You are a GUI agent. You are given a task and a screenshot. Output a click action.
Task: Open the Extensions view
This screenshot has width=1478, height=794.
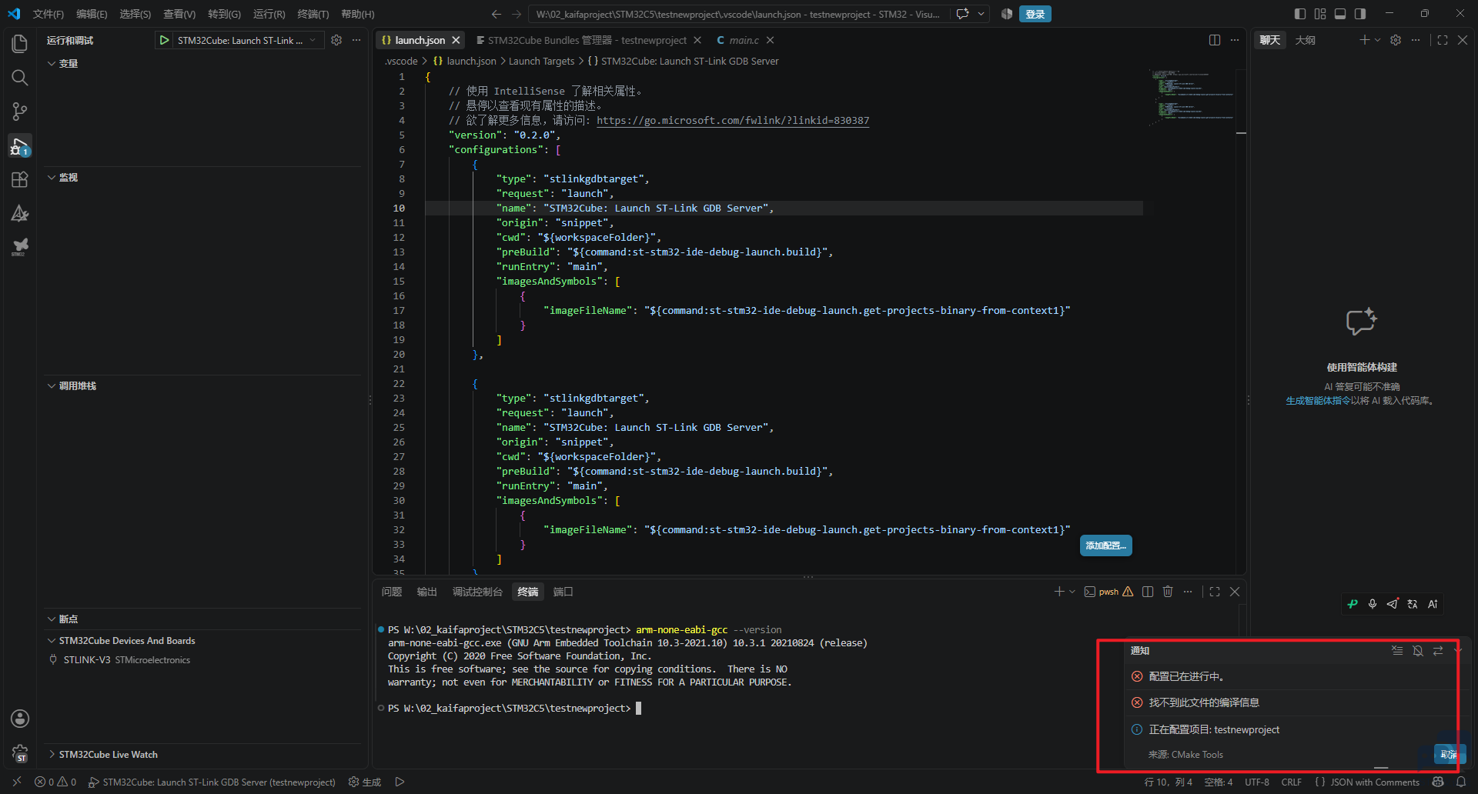click(20, 179)
